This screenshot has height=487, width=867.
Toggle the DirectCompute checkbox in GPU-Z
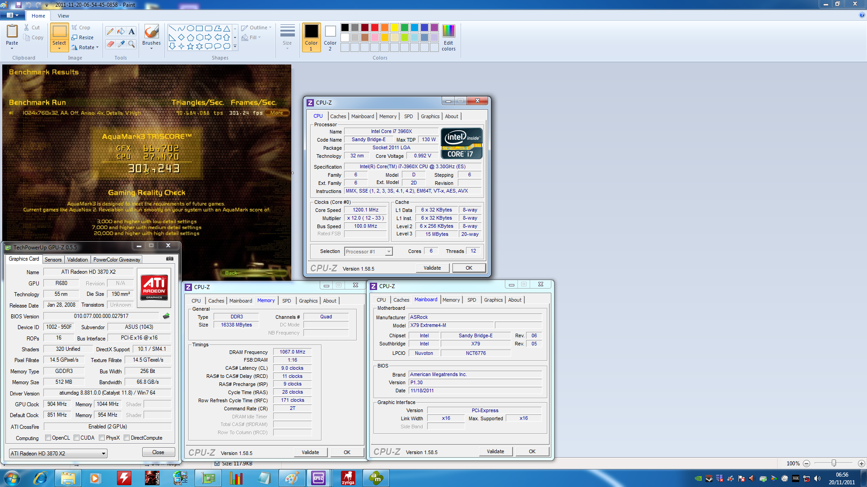(x=127, y=438)
